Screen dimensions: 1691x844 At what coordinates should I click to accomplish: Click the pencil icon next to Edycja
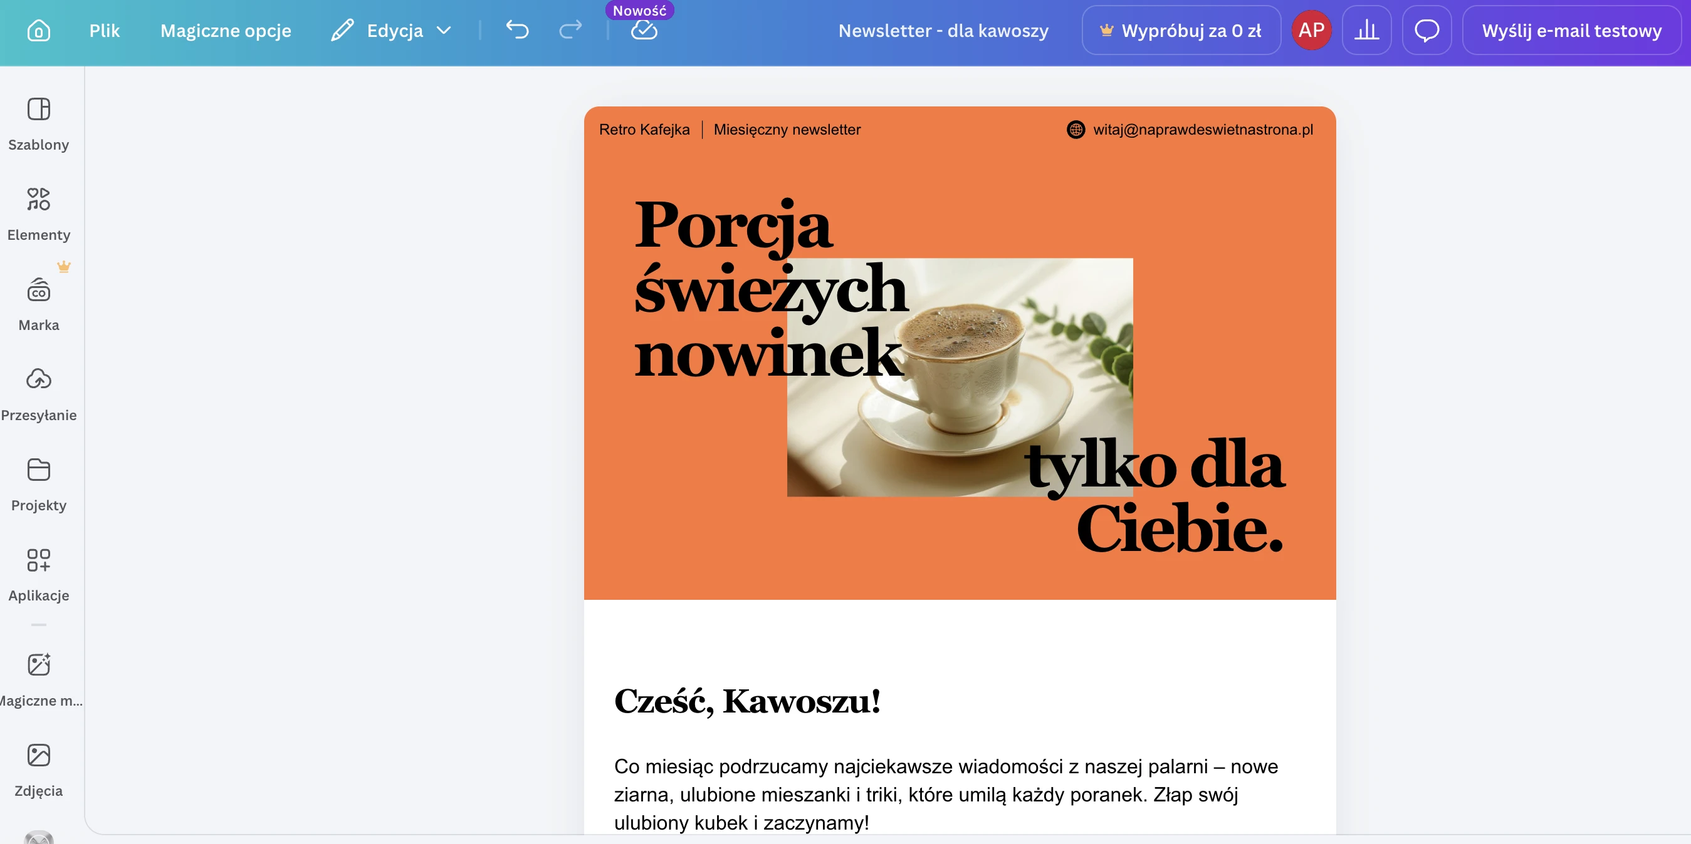(x=342, y=30)
